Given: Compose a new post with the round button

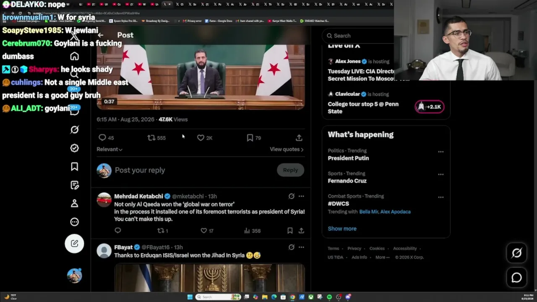Looking at the screenshot, I should click(74, 243).
